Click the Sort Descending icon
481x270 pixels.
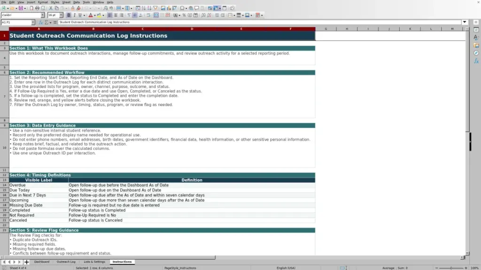tap(149, 8)
